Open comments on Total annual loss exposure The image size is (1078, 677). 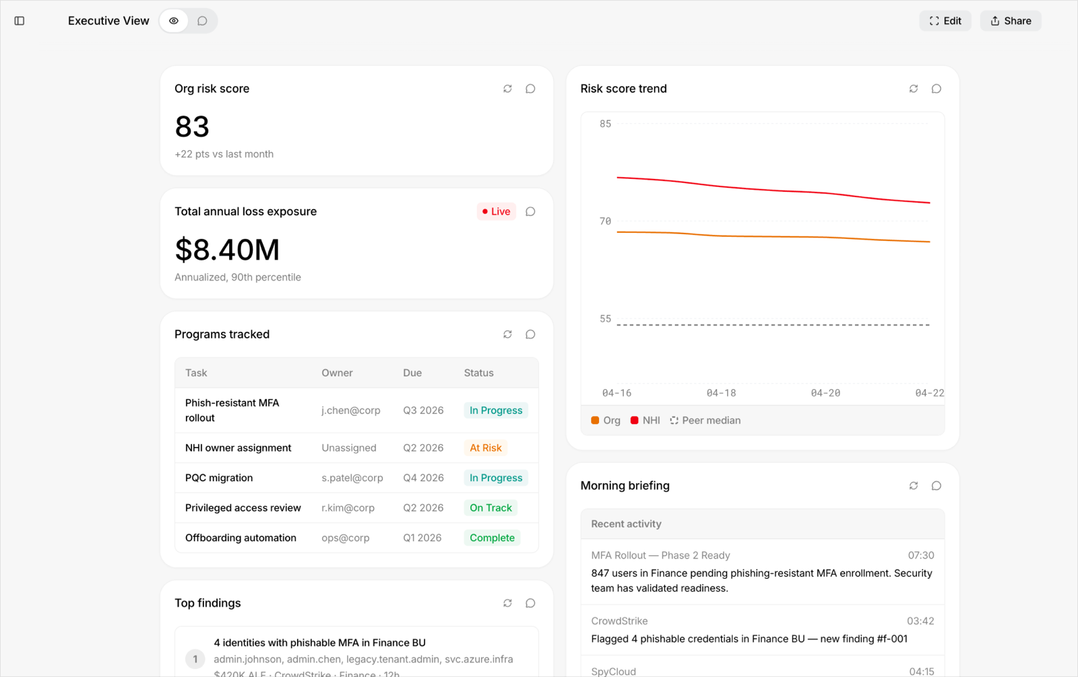(x=530, y=211)
